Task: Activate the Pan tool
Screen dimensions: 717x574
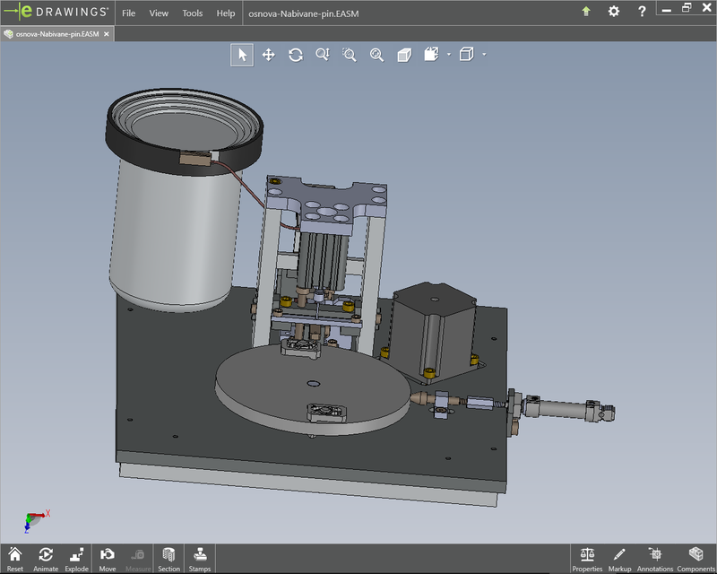Action: 270,54
